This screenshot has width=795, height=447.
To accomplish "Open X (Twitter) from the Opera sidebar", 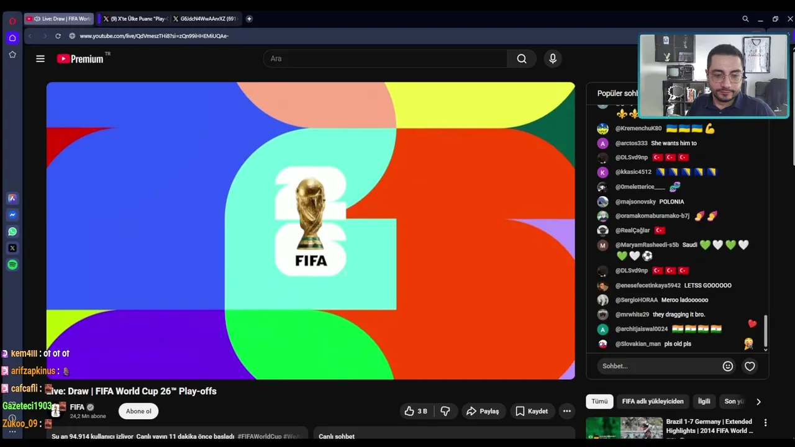I will 12,248.
